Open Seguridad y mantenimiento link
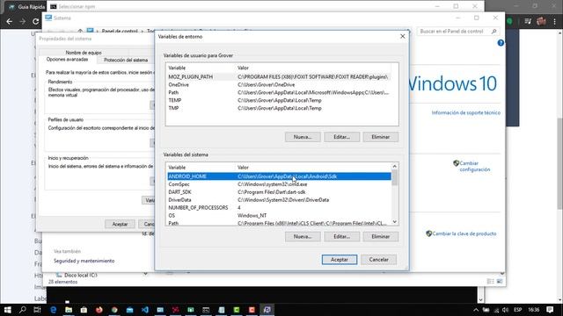Image resolution: width=563 pixels, height=316 pixels. tap(84, 261)
